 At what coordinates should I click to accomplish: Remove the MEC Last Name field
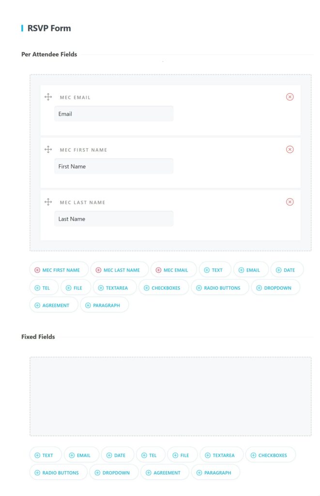(x=290, y=202)
